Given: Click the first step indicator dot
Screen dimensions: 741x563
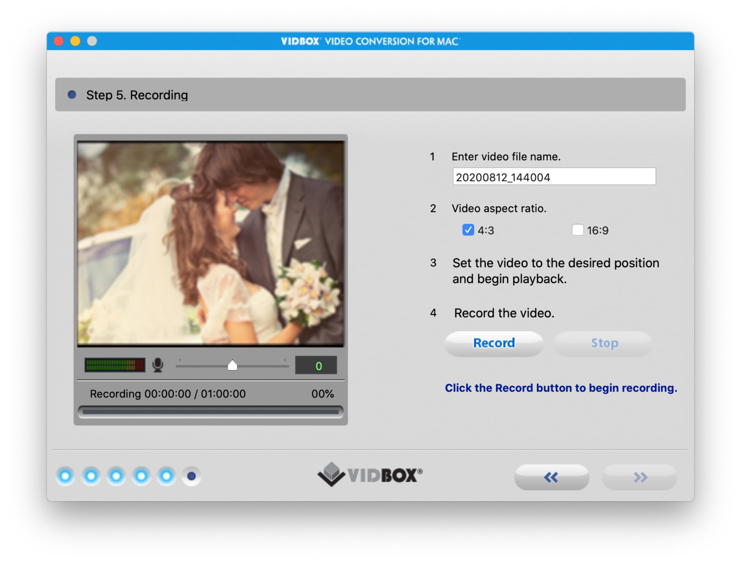Looking at the screenshot, I should point(65,476).
